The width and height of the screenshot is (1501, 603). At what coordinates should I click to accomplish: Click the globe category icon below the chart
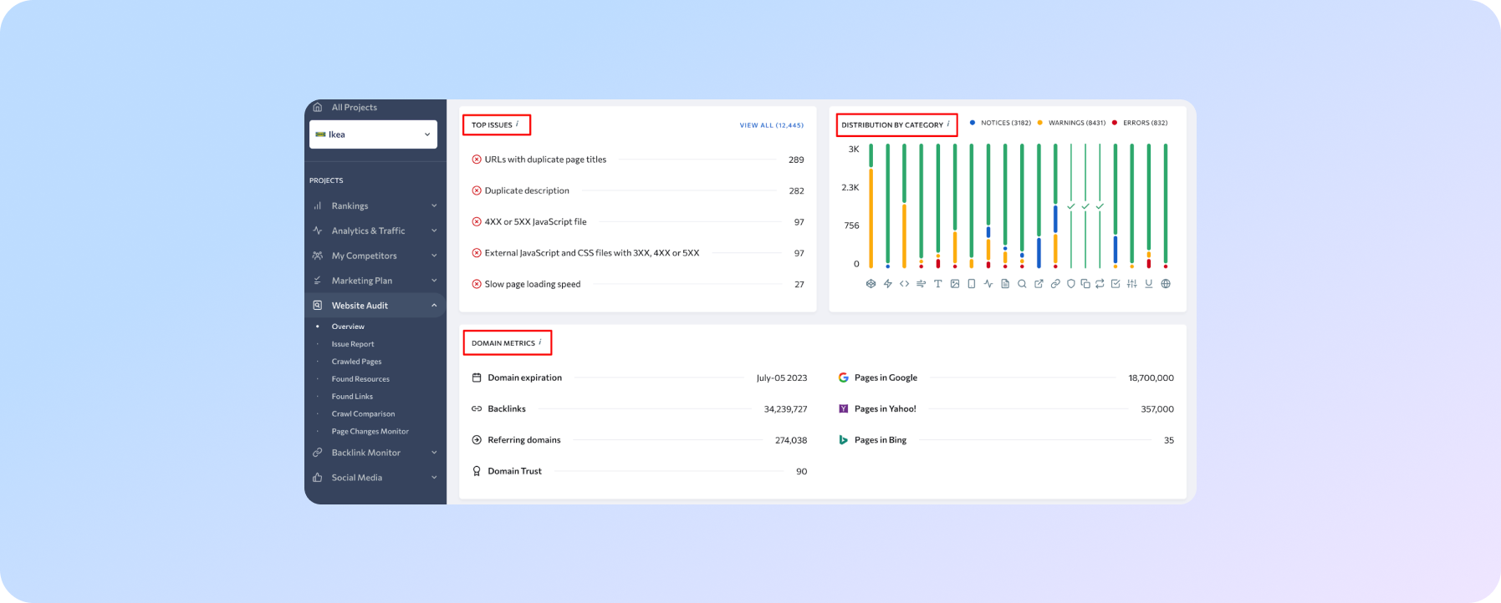[x=1166, y=284]
